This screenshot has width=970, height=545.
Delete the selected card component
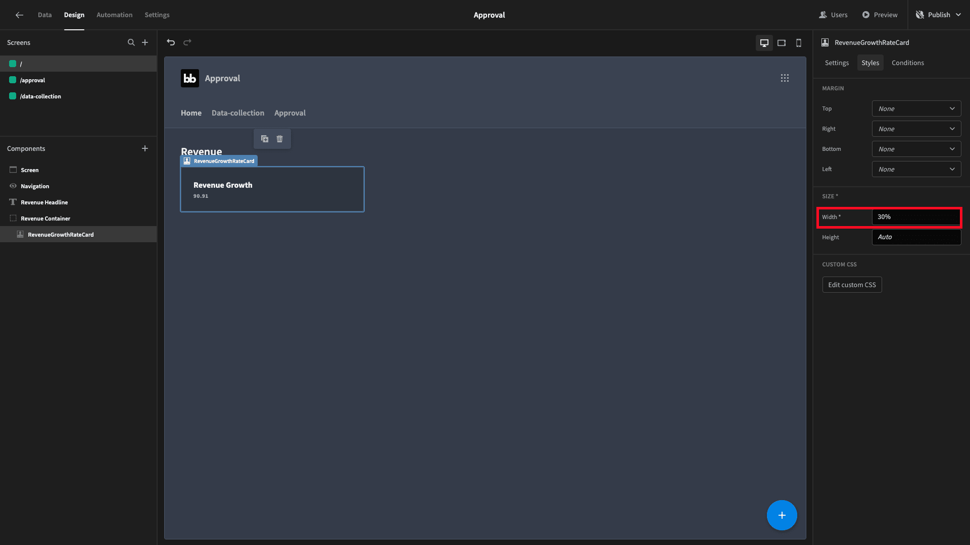[280, 139]
